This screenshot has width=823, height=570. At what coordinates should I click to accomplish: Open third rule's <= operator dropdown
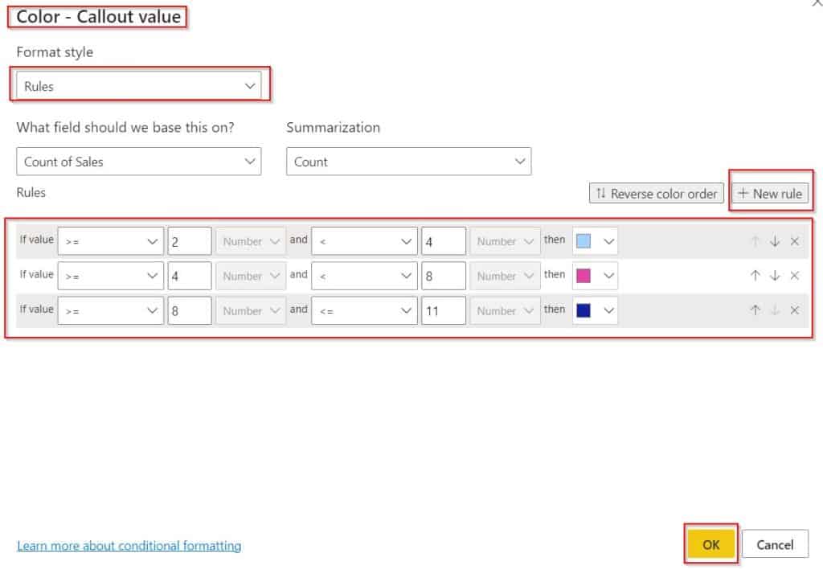[x=364, y=310]
